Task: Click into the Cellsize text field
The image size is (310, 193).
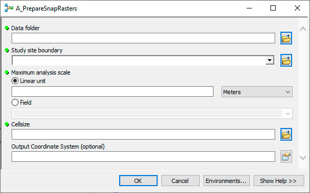Action: pyautogui.click(x=143, y=134)
